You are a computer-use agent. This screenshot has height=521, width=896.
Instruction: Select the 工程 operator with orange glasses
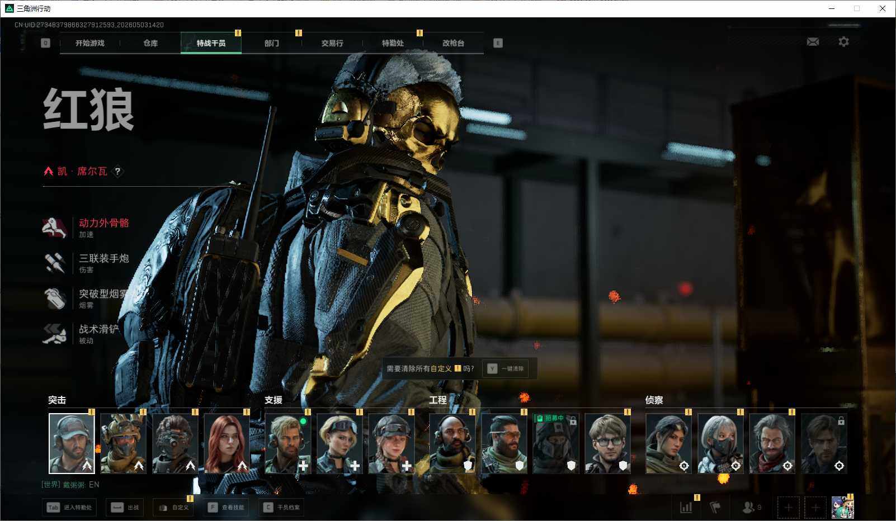pyautogui.click(x=504, y=443)
